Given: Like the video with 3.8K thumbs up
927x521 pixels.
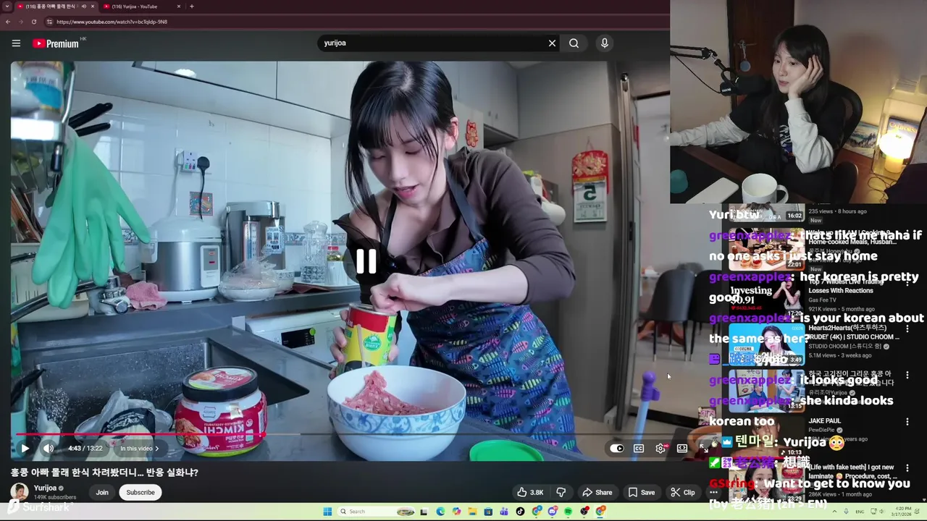Looking at the screenshot, I should point(529,493).
